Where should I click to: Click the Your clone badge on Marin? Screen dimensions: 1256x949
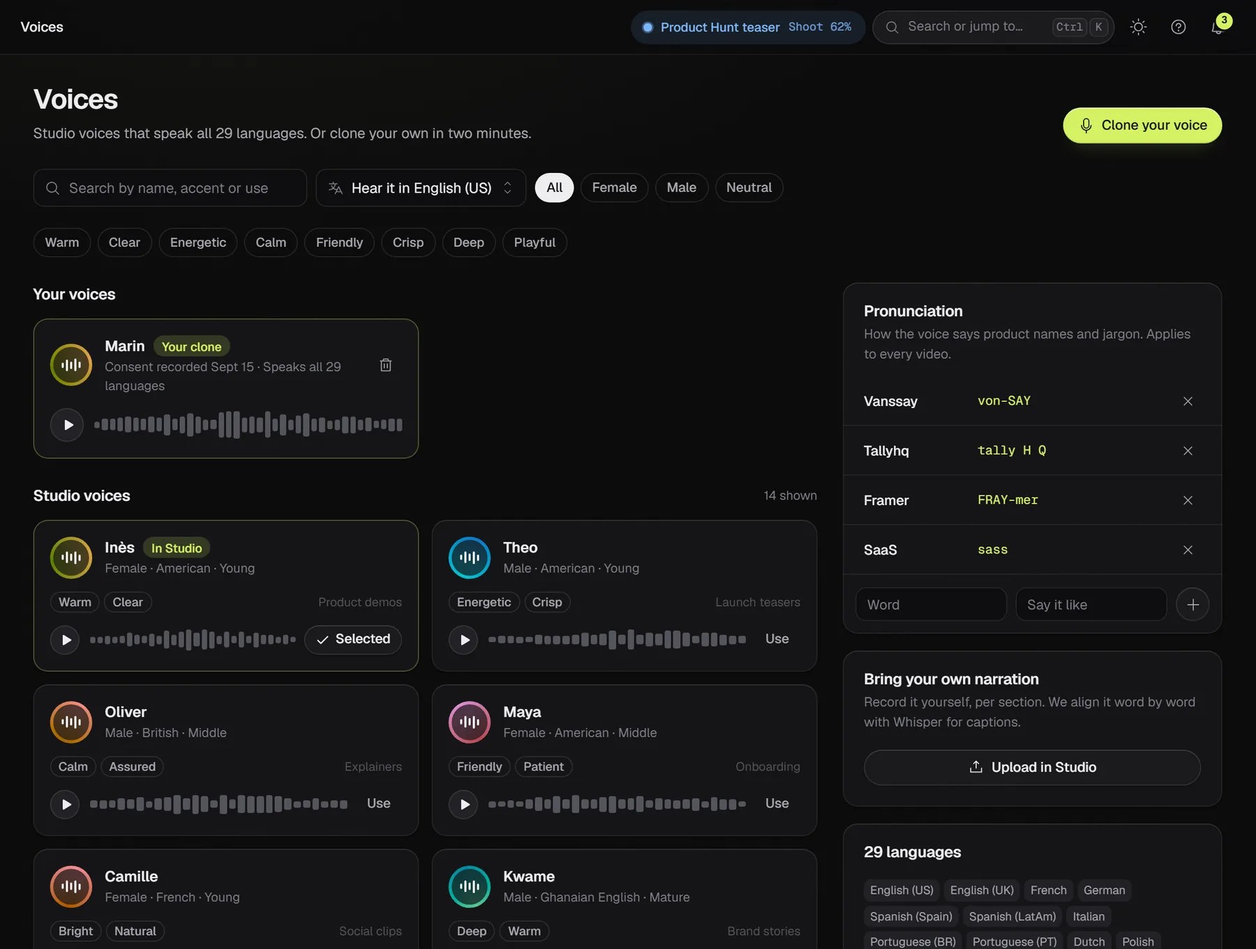coord(191,347)
